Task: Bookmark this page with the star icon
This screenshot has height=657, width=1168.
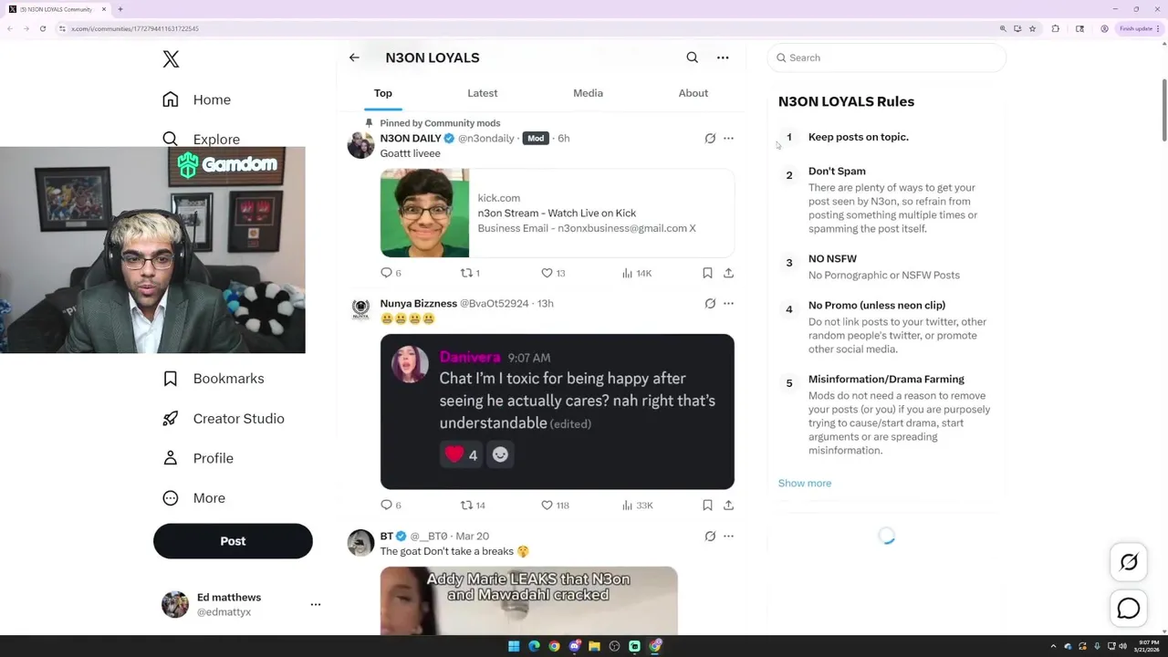Action: (1032, 28)
